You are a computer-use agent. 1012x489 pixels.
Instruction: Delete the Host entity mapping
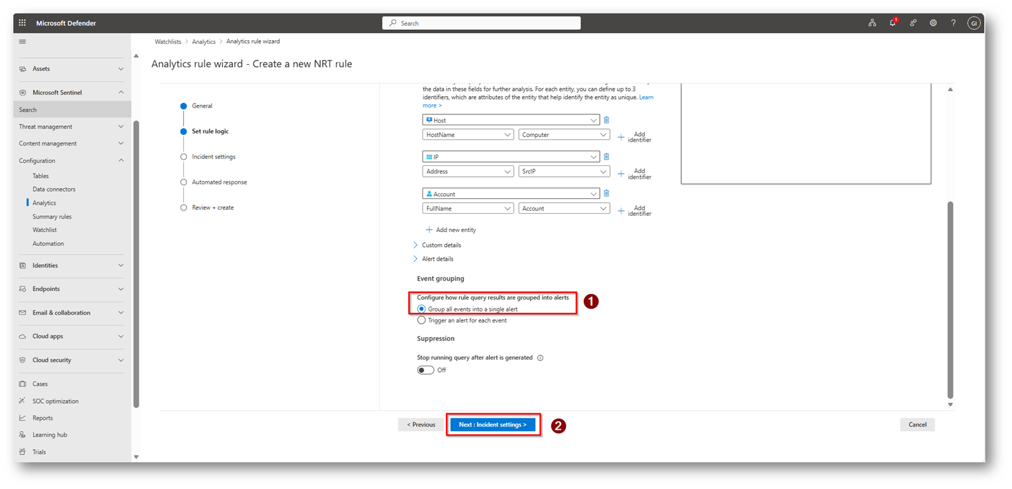pos(606,120)
